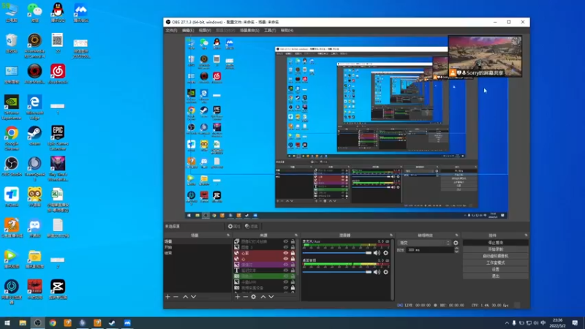Image resolution: width=585 pixels, height=329 pixels.
Task: Add a new scene with the plus icon
Action: [168, 297]
